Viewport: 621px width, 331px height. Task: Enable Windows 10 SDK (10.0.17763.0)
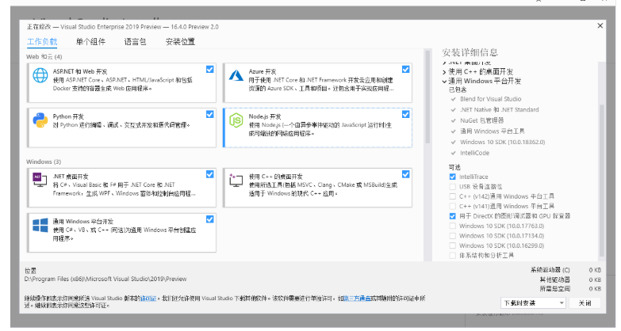pyautogui.click(x=452, y=226)
